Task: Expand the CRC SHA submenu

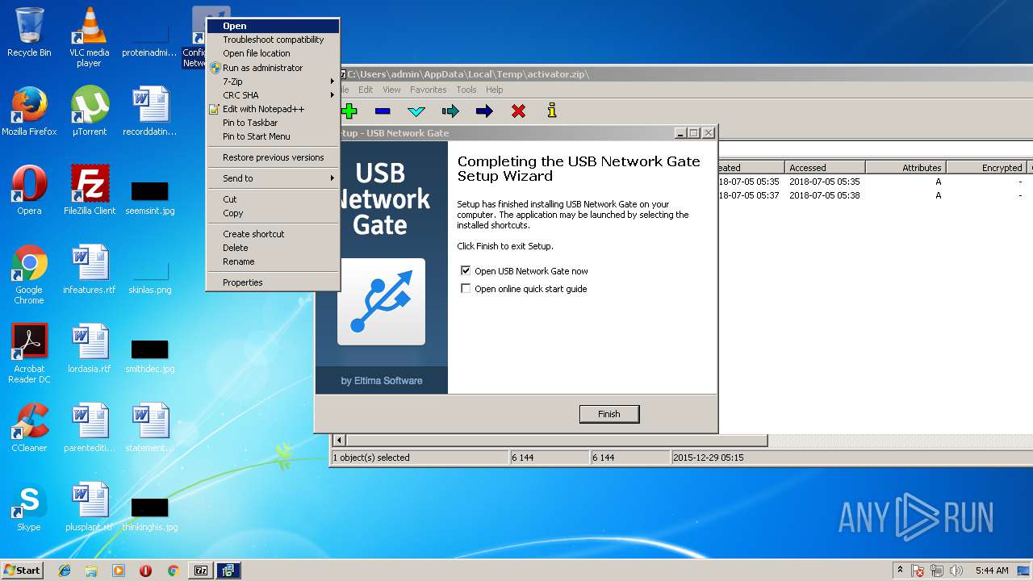Action: tap(273, 95)
